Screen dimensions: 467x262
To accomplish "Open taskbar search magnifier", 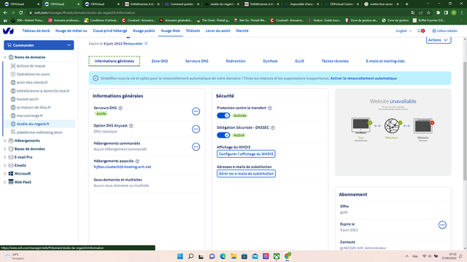I will [x=190, y=256].
